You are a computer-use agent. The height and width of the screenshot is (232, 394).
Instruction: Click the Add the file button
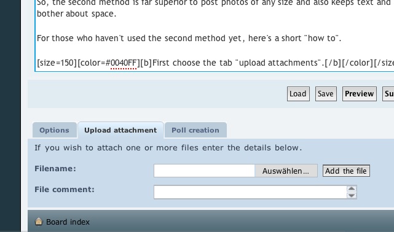346,171
